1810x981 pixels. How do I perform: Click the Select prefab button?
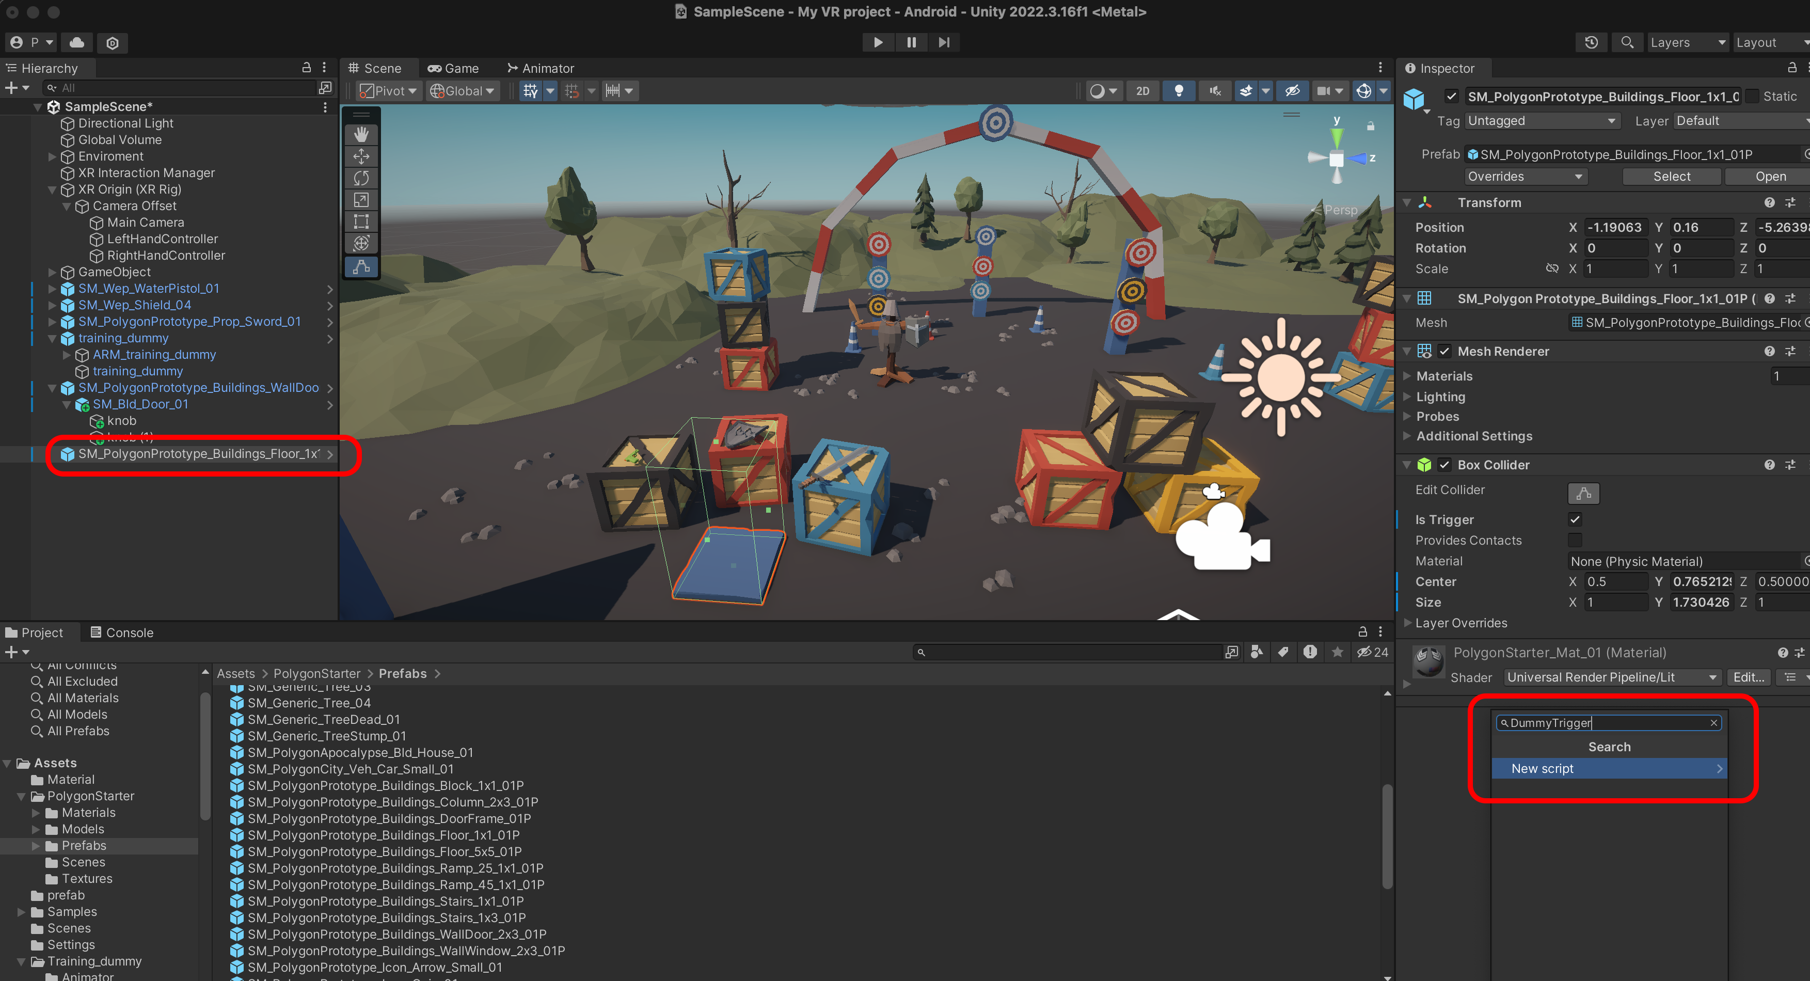tap(1671, 177)
